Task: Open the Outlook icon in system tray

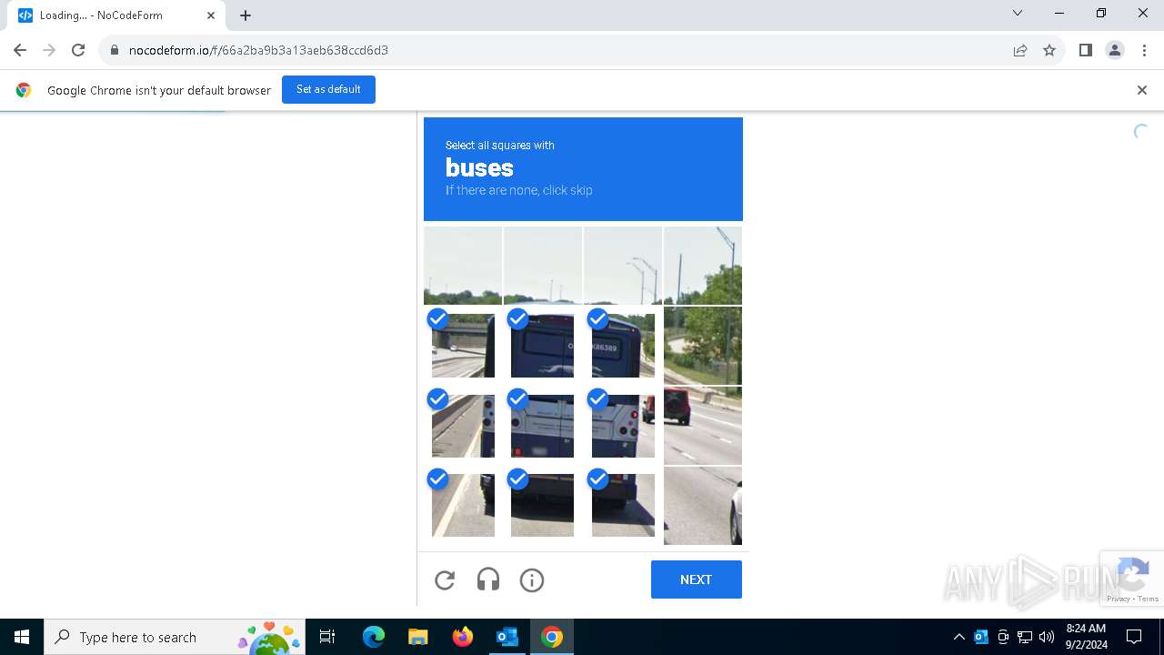Action: pos(981,637)
